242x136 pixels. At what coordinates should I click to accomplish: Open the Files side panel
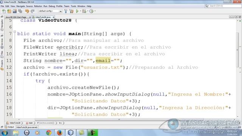[2, 54]
